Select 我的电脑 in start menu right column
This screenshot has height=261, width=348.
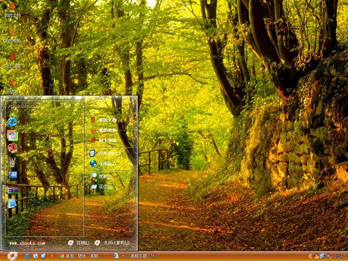(103, 130)
